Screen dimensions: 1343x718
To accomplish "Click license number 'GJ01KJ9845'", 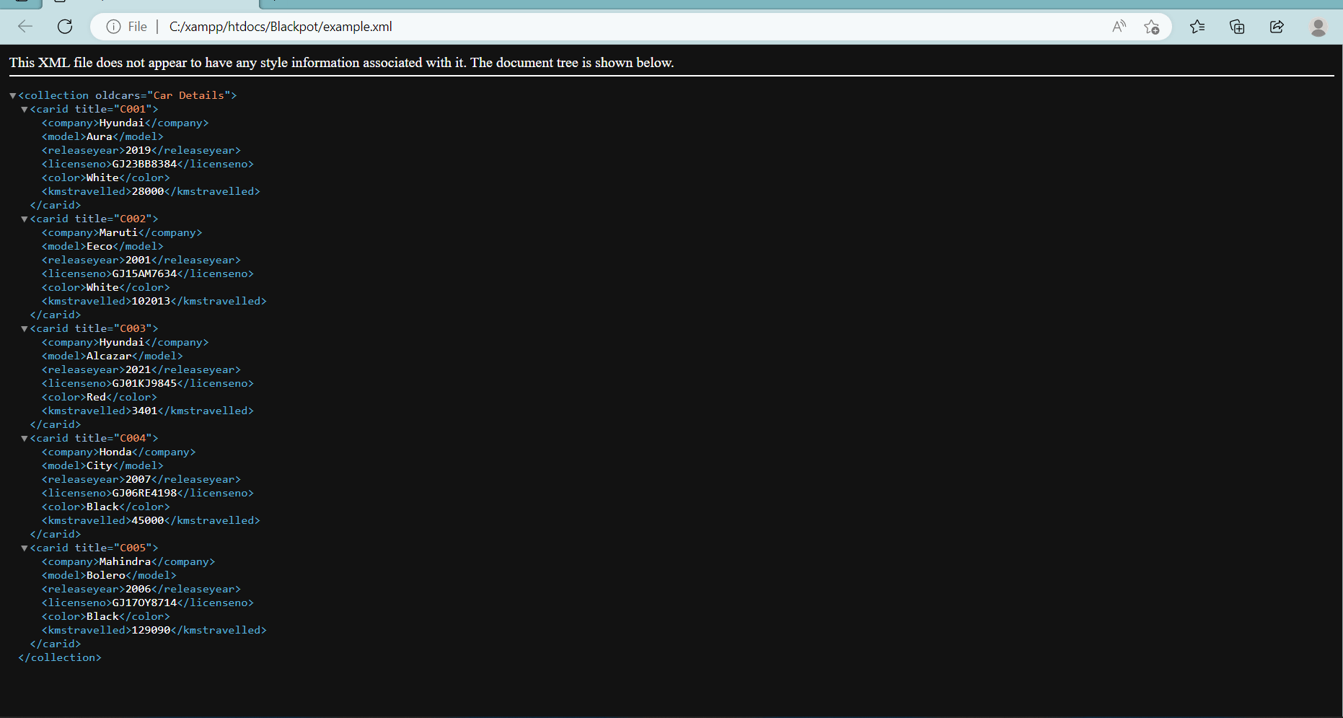I will pos(144,383).
